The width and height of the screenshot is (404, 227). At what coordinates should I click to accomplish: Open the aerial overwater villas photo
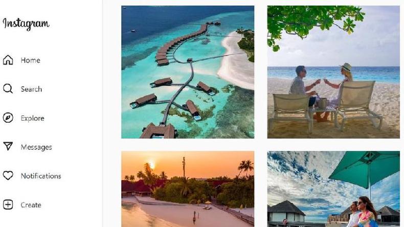188,72
